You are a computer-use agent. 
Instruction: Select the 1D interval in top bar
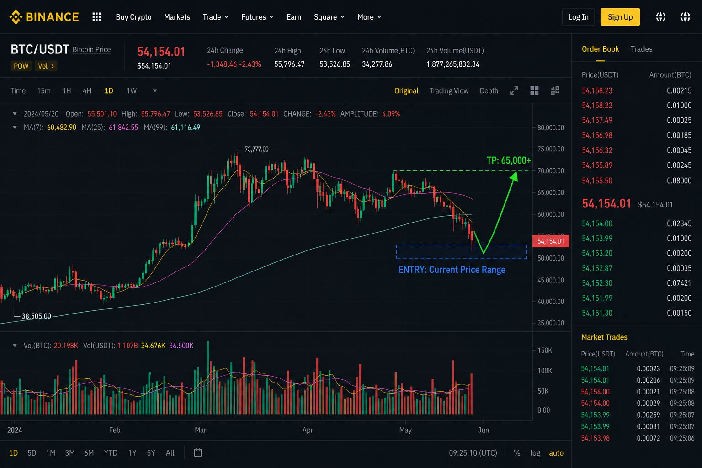coord(109,90)
